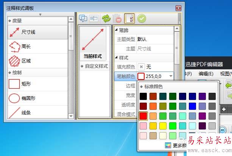Image resolution: width=232 pixels, height=156 pixels.
Task: Select the 周长 perimeter tool
Action: [x=37, y=47]
